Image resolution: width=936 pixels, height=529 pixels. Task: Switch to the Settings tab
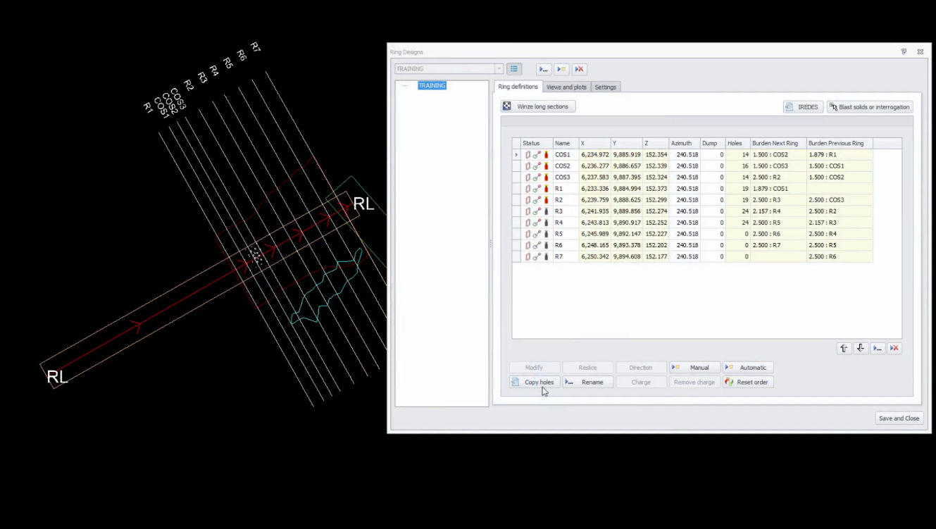pyautogui.click(x=606, y=87)
